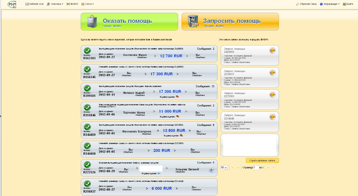Click green checkmark of order R556345
The image size is (358, 196).
[88, 69]
